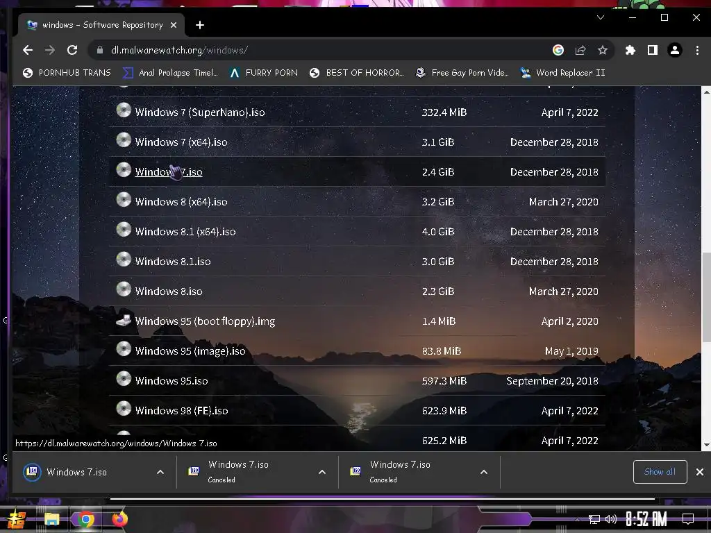
Task: Open the volume control in the system tray
Action: tap(611, 519)
